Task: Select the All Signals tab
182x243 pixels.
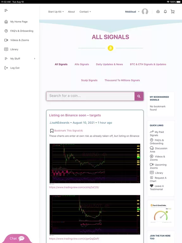Action: tap(61, 64)
